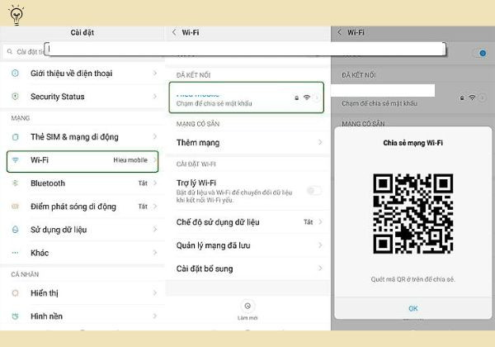Open Thẻ SIM & mạng di động

pyautogui.click(x=82, y=137)
